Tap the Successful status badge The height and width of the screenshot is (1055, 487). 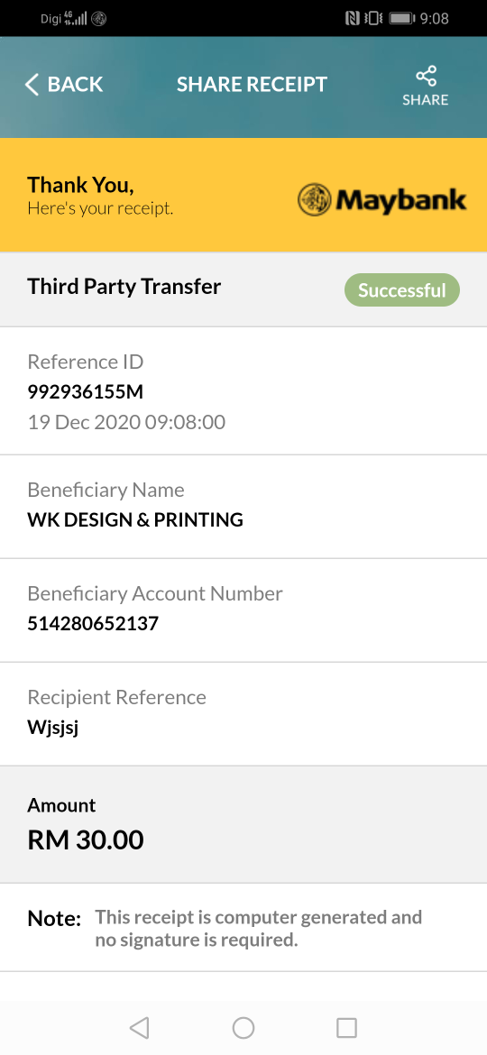pyautogui.click(x=402, y=290)
